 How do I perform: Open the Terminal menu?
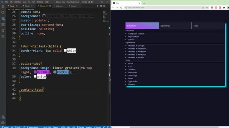[40, 2]
